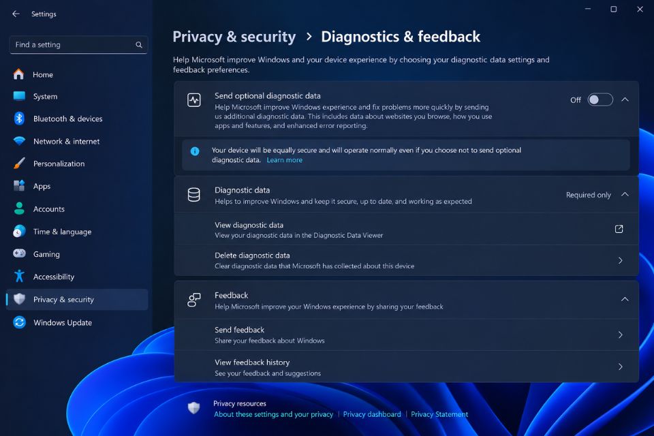Click the blue info icon
Image resolution: width=654 pixels, height=436 pixels.
195,151
